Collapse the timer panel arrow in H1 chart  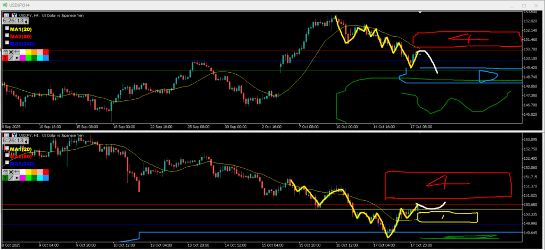pos(27,141)
